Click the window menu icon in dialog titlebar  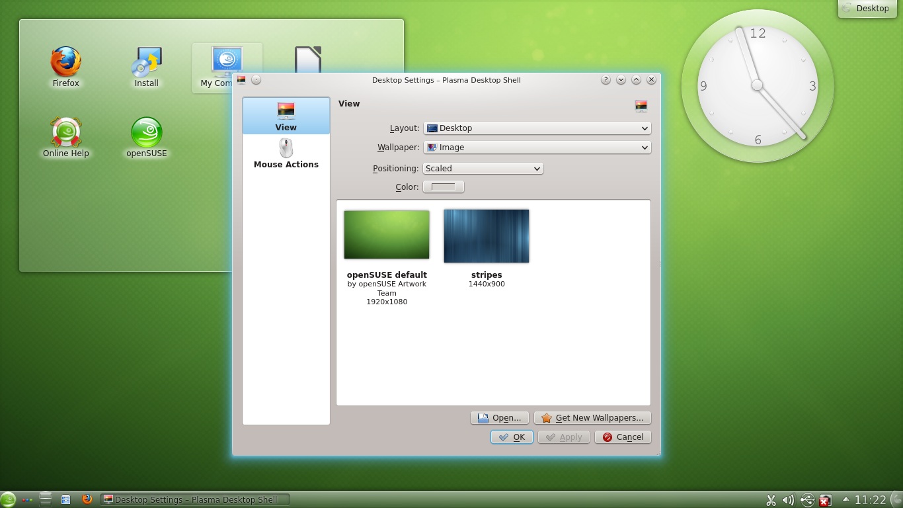(241, 80)
